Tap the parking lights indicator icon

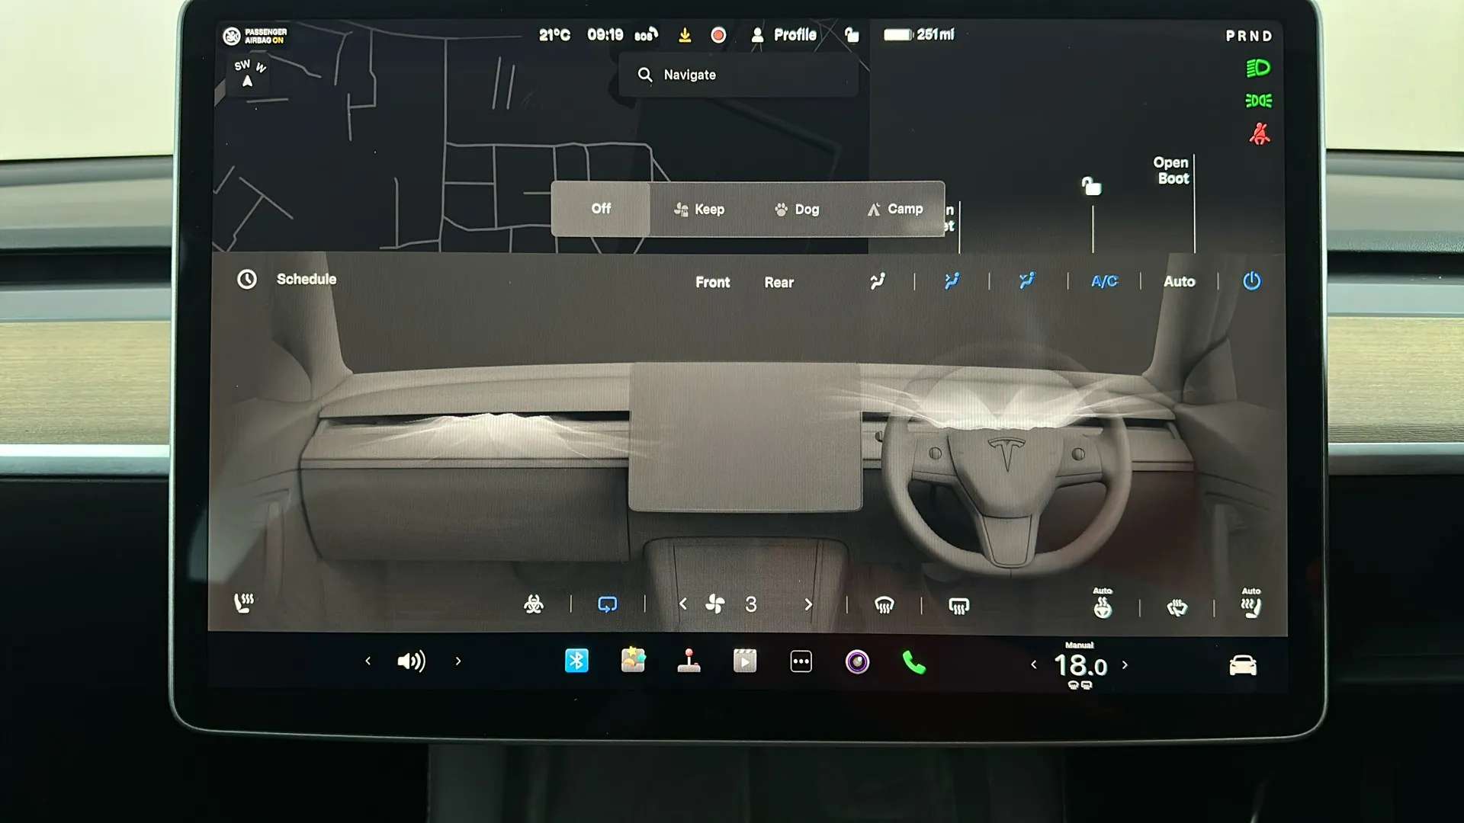click(1258, 101)
